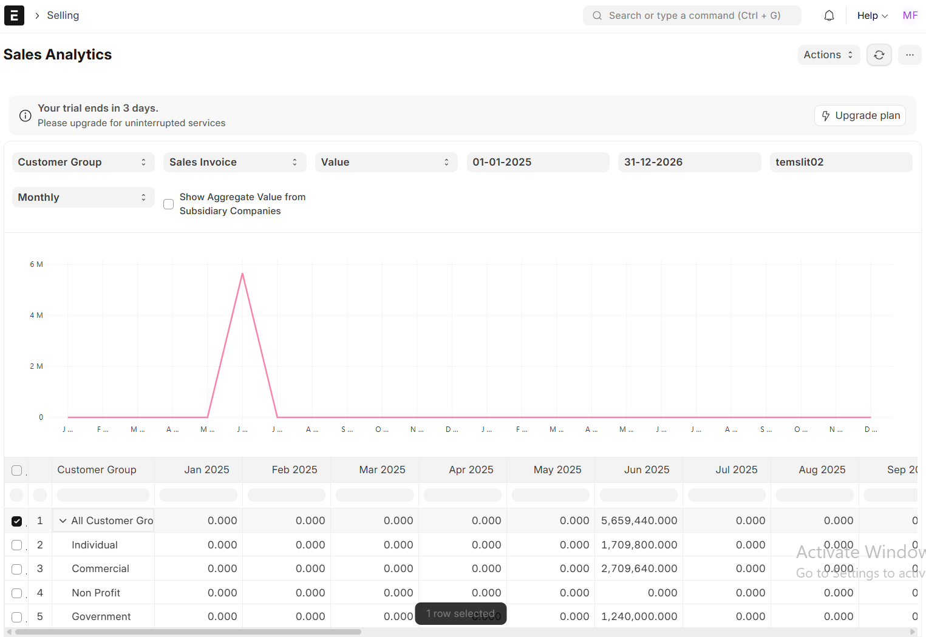Image resolution: width=926 pixels, height=637 pixels.
Task: Click the trial info circle icon
Action: click(x=25, y=116)
